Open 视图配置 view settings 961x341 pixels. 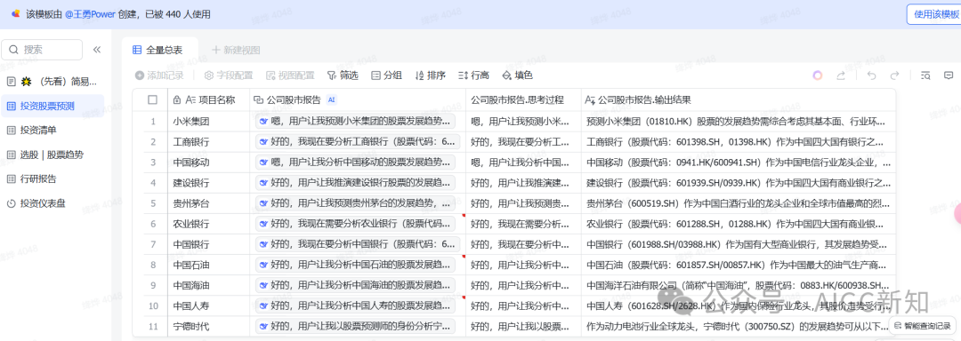[x=290, y=75]
